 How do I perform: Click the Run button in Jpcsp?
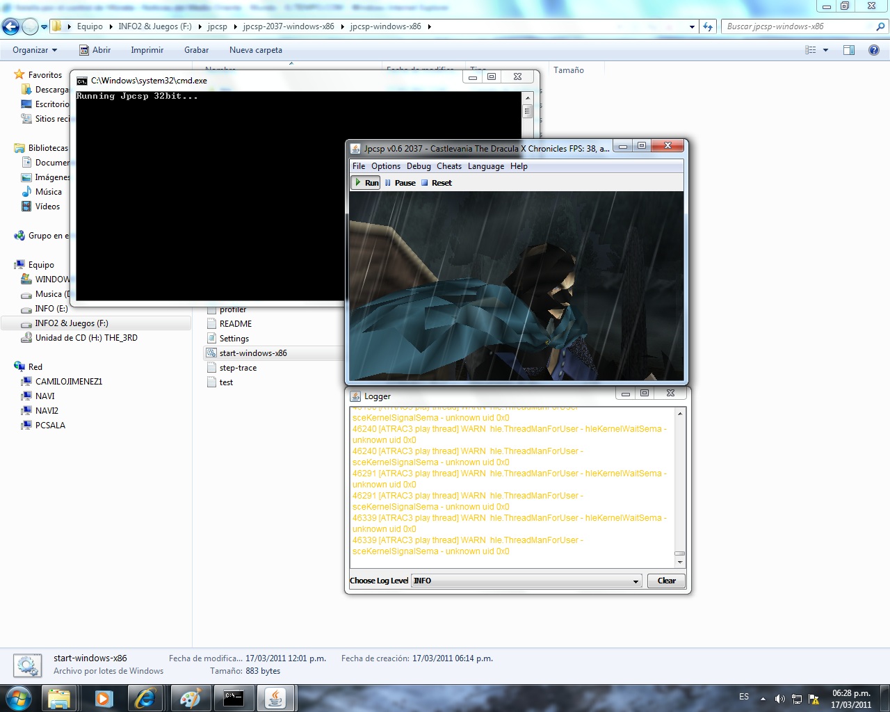[366, 183]
